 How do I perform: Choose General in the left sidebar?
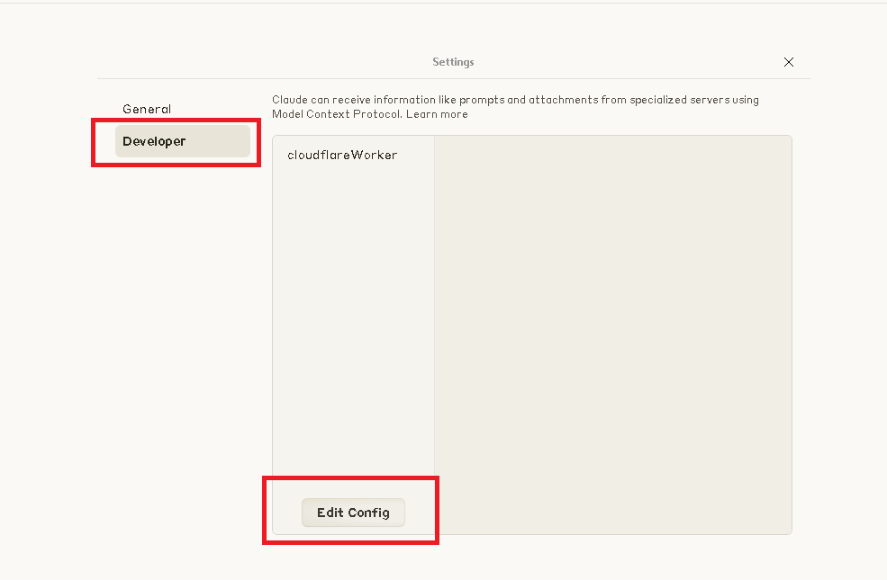point(147,109)
